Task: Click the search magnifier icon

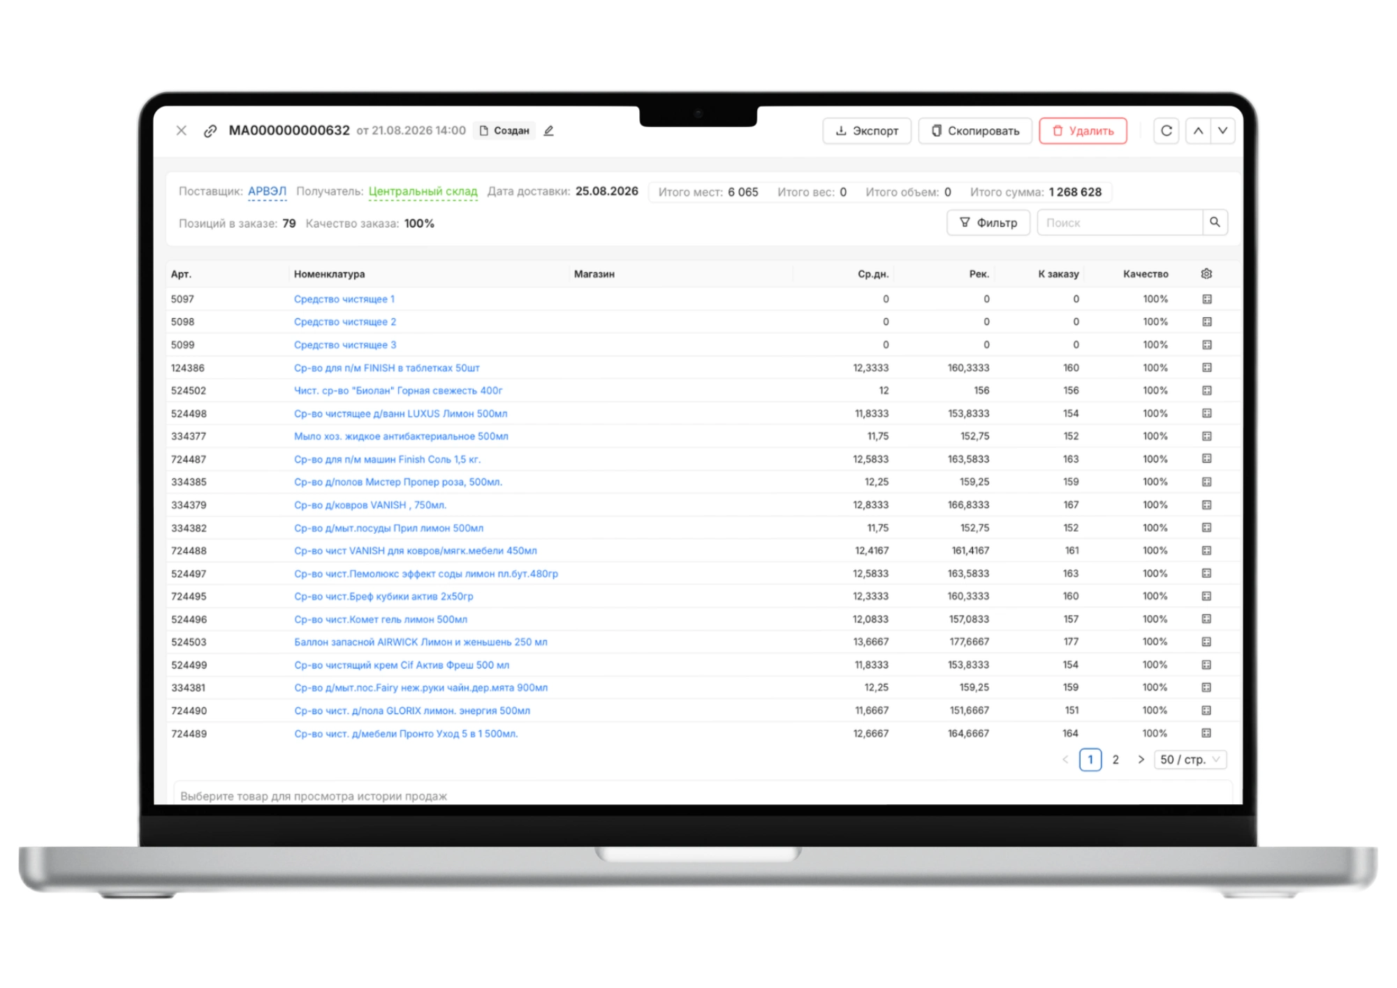Action: [1215, 222]
